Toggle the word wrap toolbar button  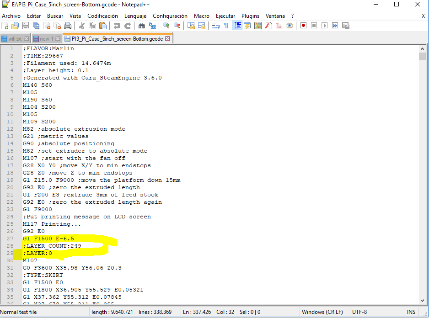click(216, 26)
